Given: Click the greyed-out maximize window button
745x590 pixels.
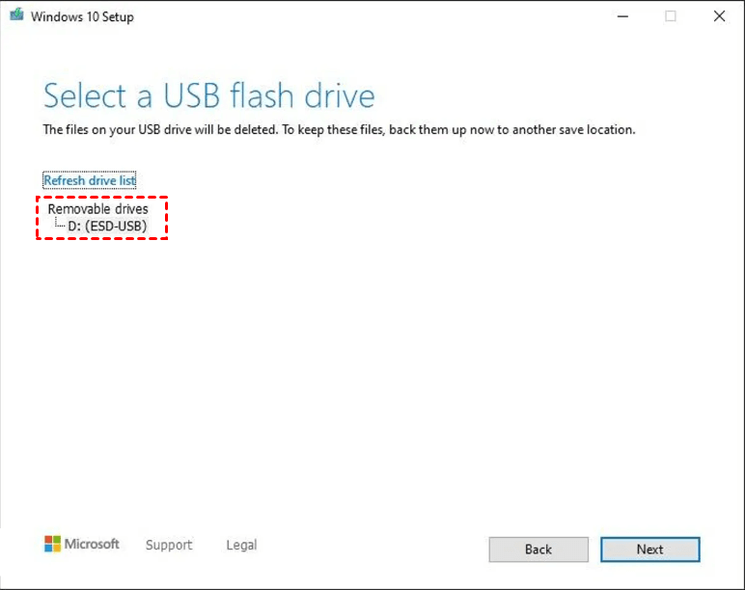Looking at the screenshot, I should pos(671,16).
